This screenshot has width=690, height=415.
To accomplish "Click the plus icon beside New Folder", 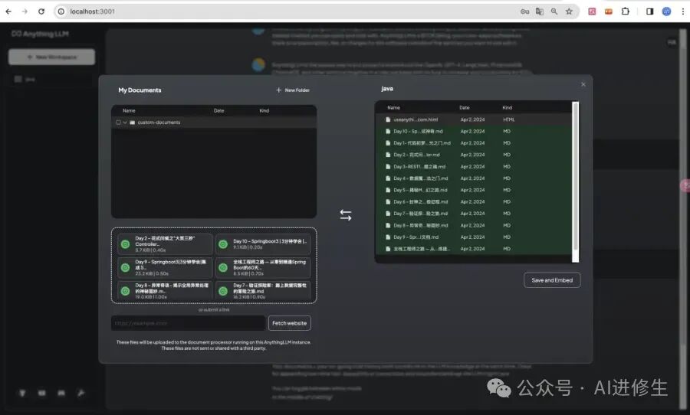I will [x=278, y=90].
